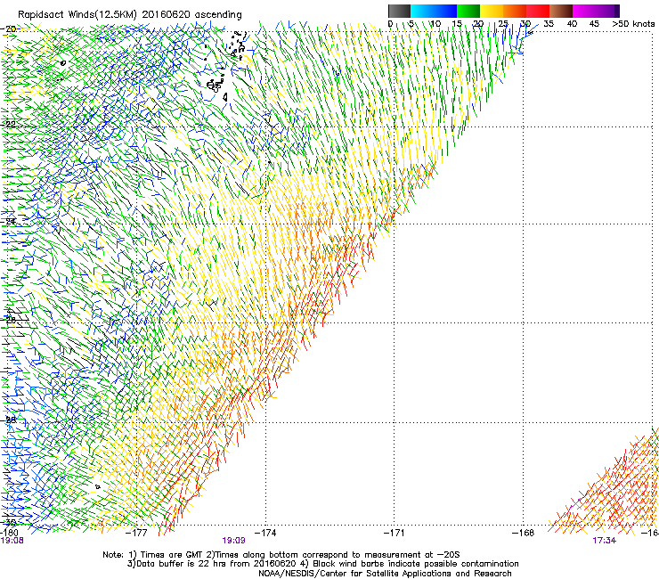Click the -24 latitude axis label
The height and width of the screenshot is (579, 659).
[x=9, y=221]
